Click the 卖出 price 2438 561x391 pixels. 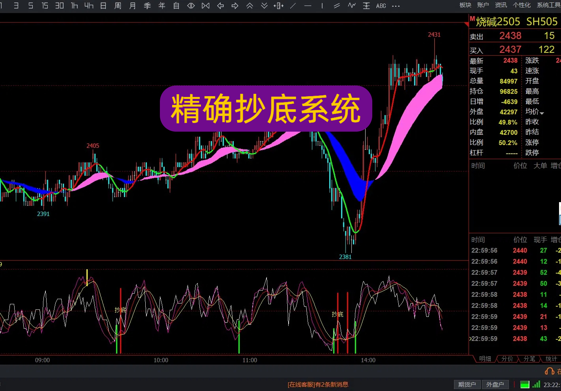click(x=510, y=36)
